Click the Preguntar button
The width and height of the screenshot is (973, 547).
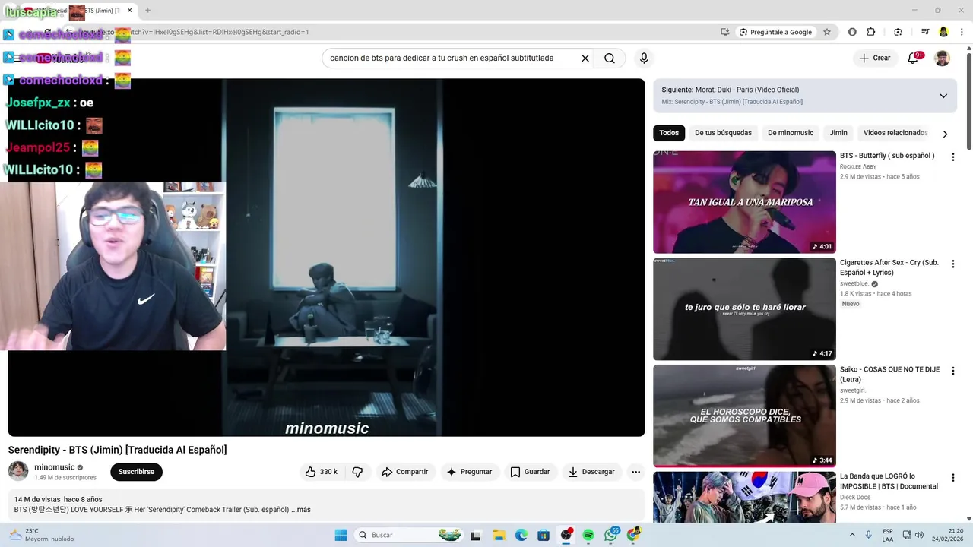pyautogui.click(x=469, y=472)
